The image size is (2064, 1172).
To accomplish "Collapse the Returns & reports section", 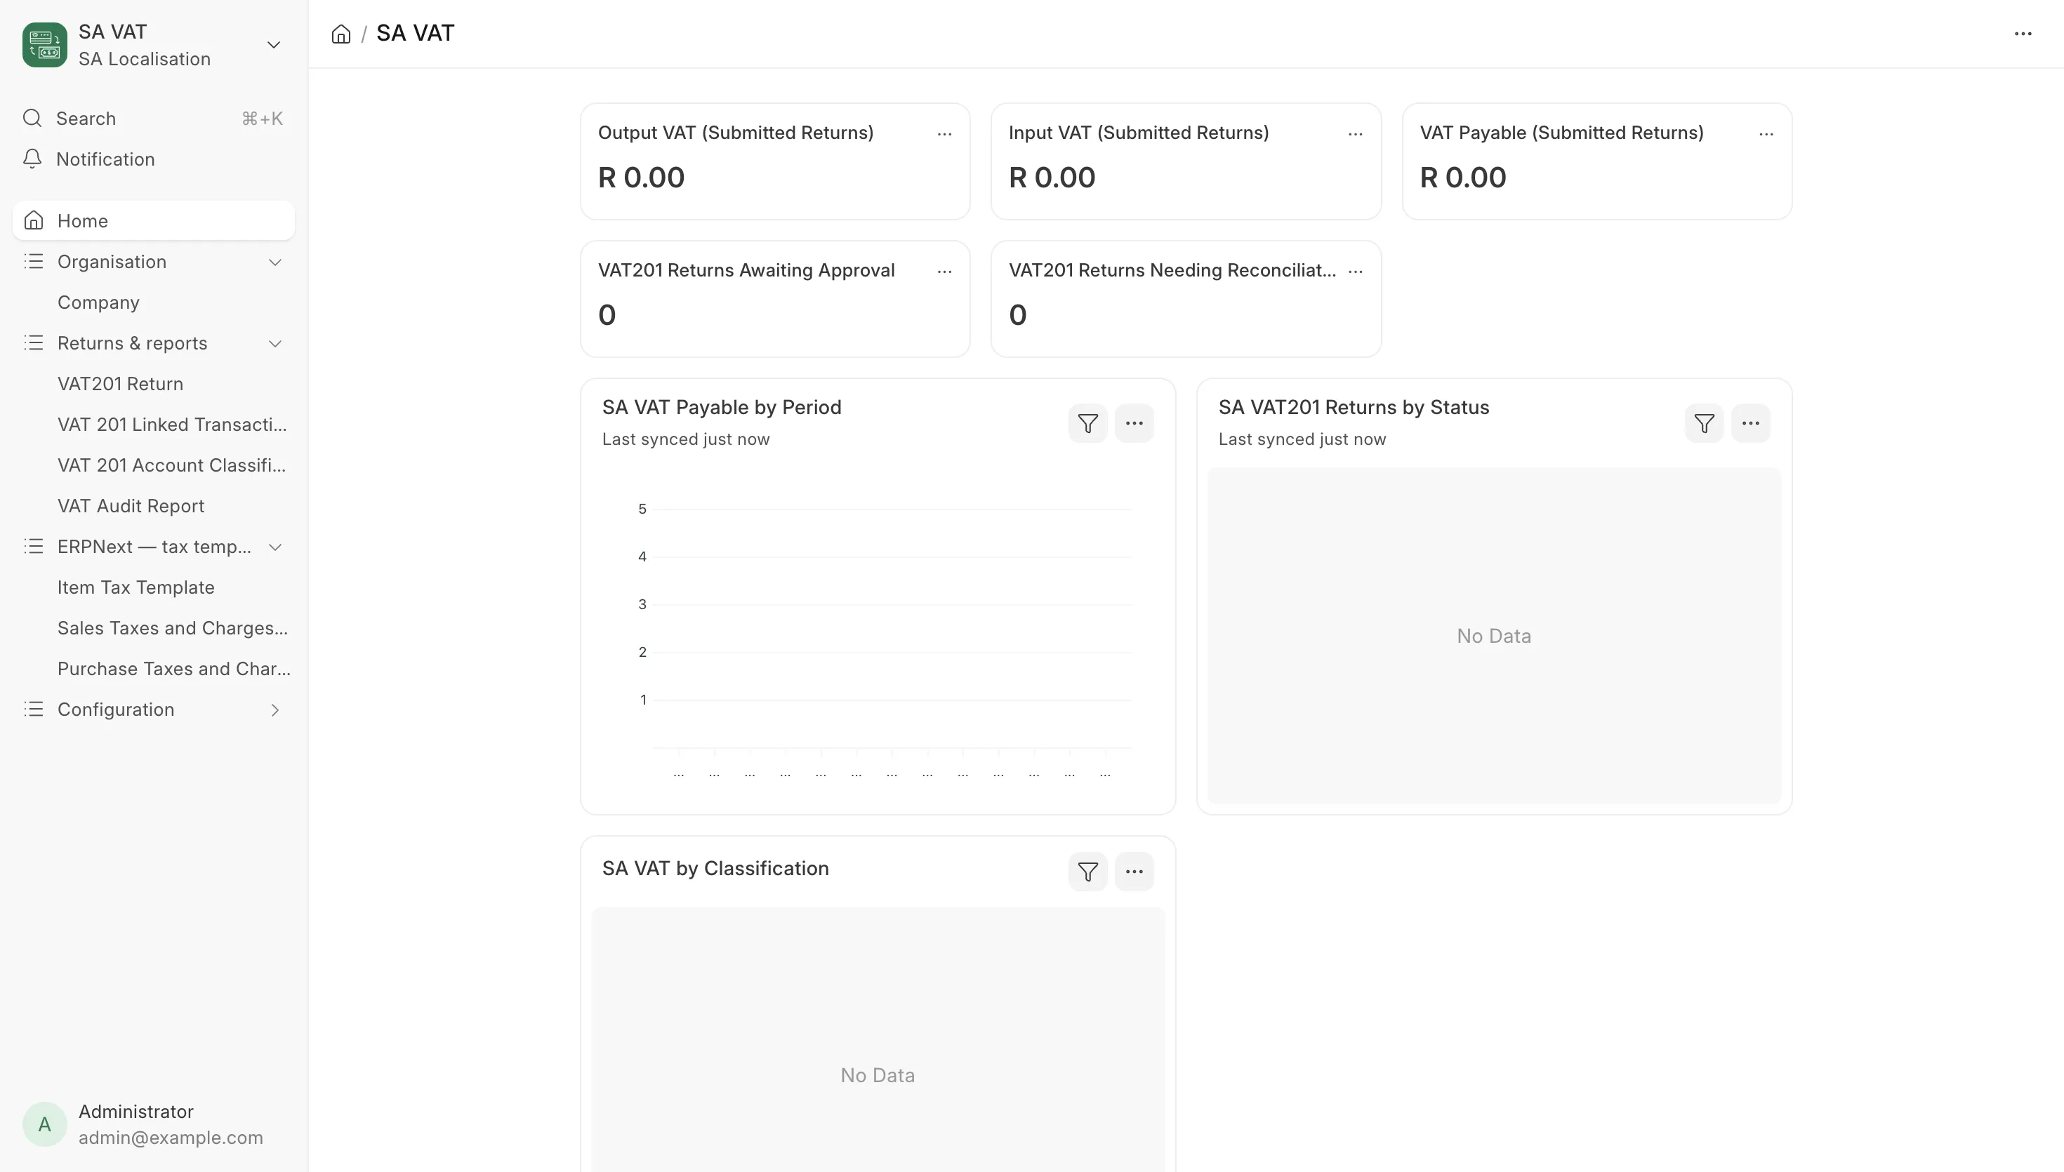I will point(274,344).
